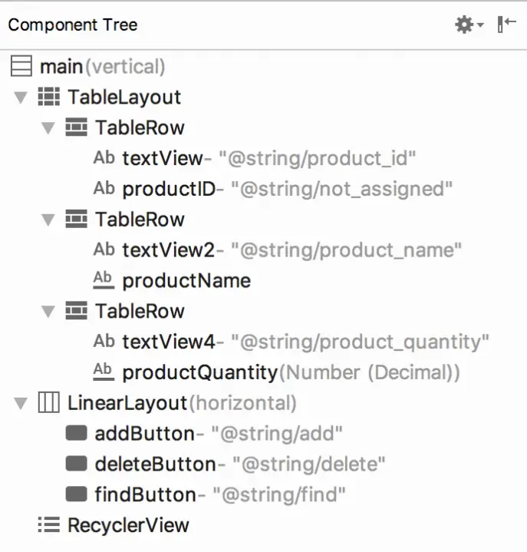Viewport: 527px width, 552px height.
Task: Select productQuantity Number Decimal item
Action: pos(199,372)
